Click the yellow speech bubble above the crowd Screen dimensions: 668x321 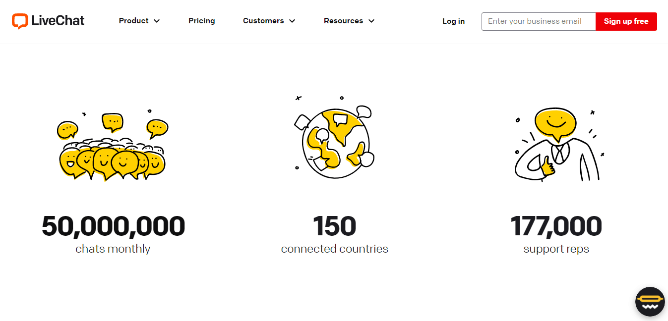(113, 121)
